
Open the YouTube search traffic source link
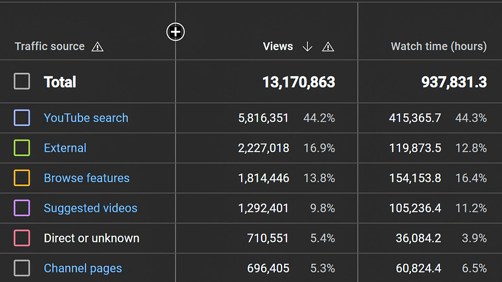click(86, 118)
